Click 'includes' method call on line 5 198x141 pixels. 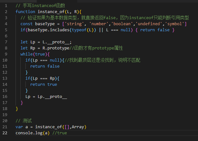[60, 30]
